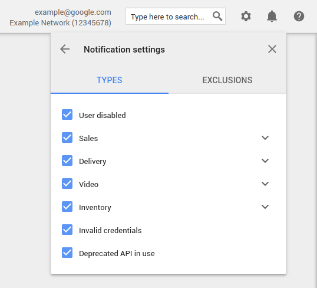The height and width of the screenshot is (288, 317).
Task: Expand the Delivery section chevron
Action: [265, 161]
